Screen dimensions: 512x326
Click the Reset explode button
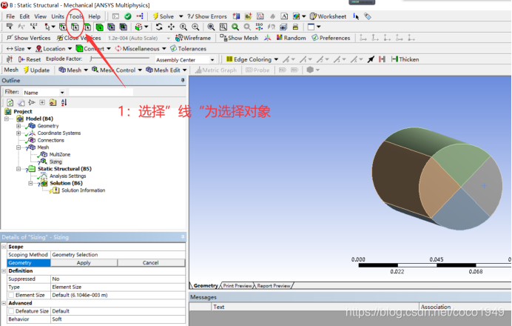click(x=30, y=59)
